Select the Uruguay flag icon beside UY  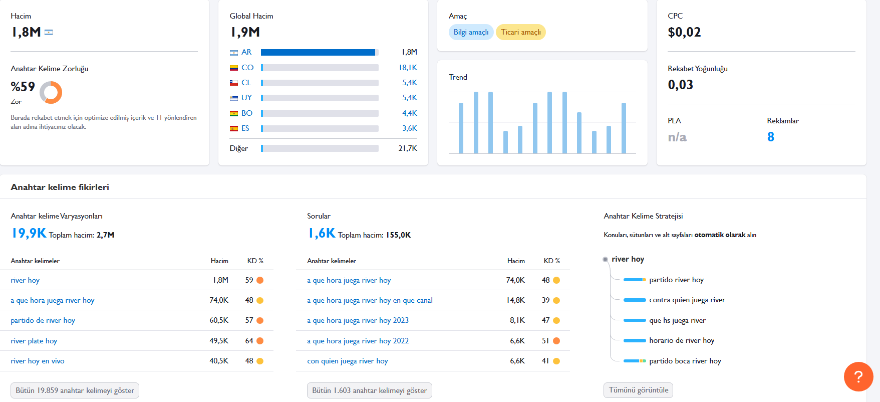(x=234, y=98)
